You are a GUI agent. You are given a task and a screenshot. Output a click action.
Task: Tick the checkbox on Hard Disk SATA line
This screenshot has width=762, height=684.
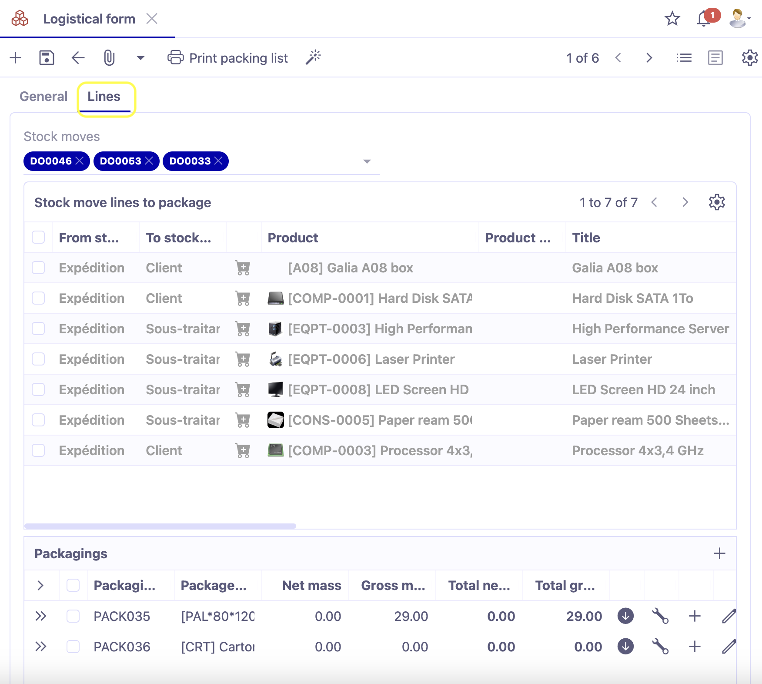(38, 298)
